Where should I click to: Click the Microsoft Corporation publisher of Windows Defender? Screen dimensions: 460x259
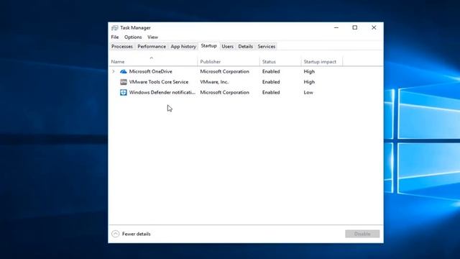224,92
